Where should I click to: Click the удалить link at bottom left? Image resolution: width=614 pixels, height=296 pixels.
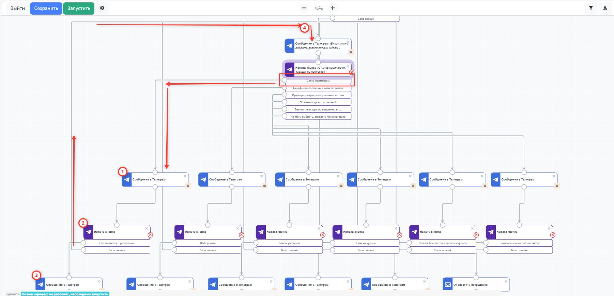[x=13, y=294]
